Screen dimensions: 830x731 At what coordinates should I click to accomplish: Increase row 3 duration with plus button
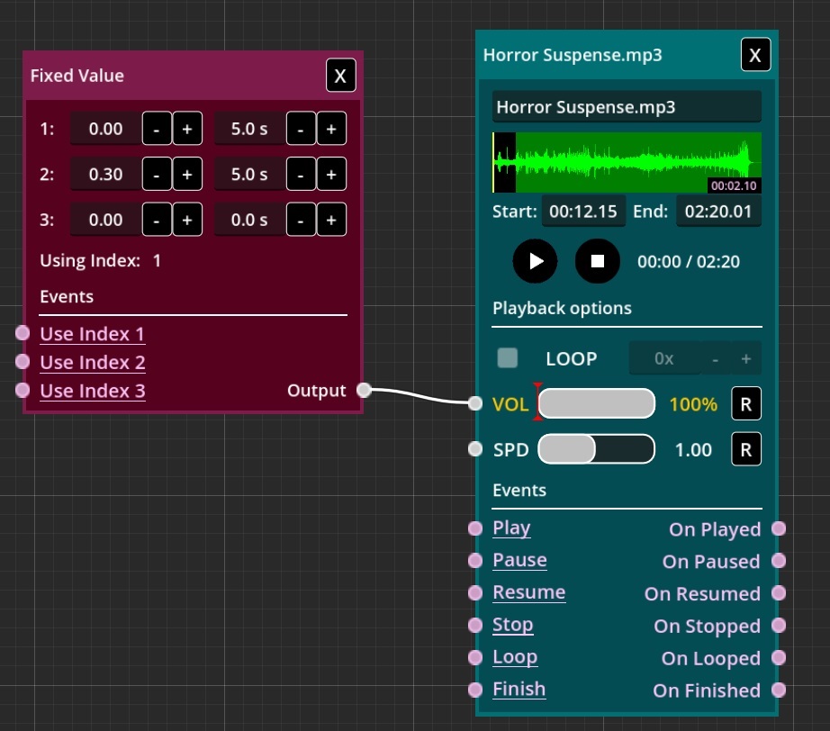click(330, 220)
